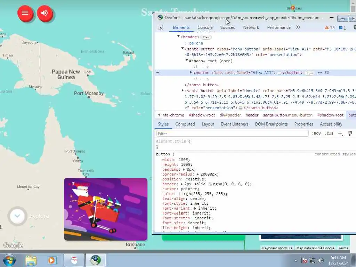
Task: Open the Event Listeners tab
Action: tap(234, 124)
